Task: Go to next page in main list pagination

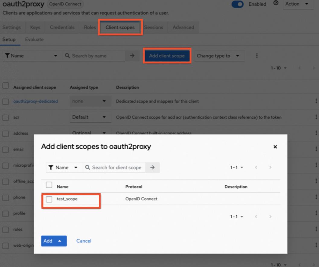Action: [314, 68]
